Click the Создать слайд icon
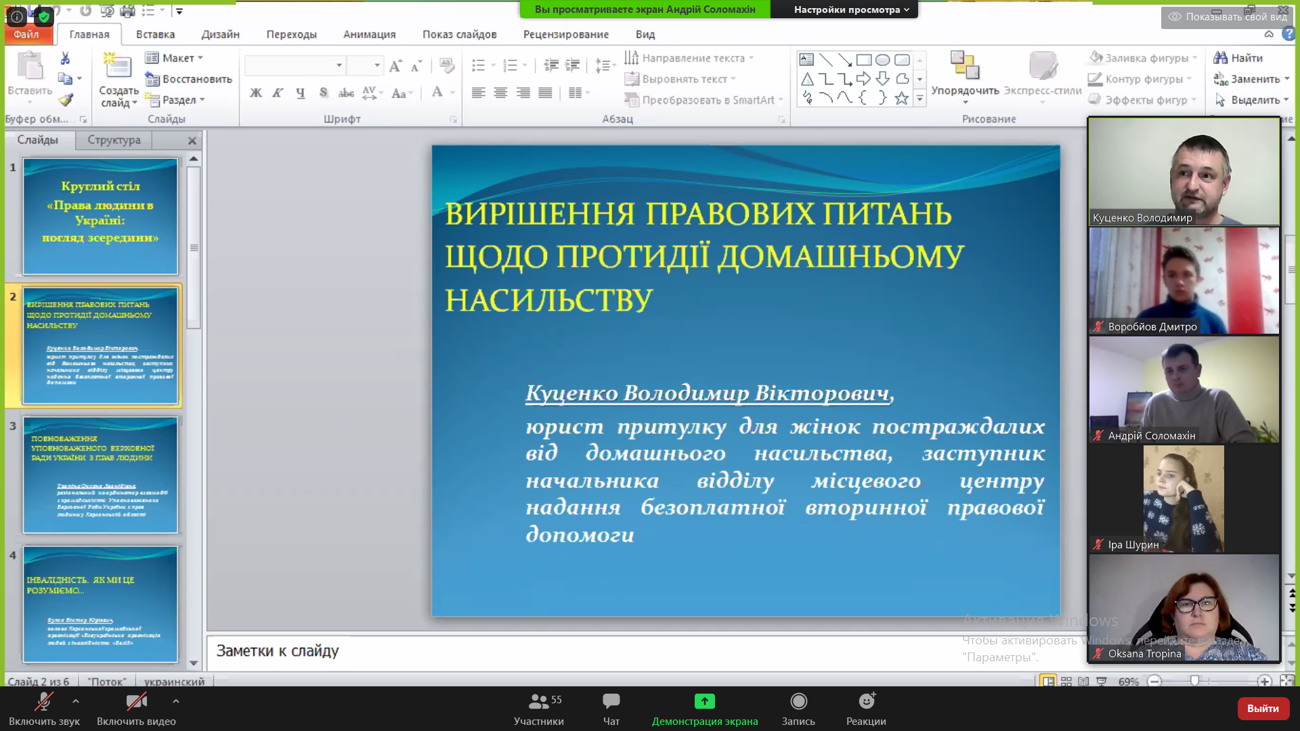This screenshot has width=1300, height=731. pos(118,66)
